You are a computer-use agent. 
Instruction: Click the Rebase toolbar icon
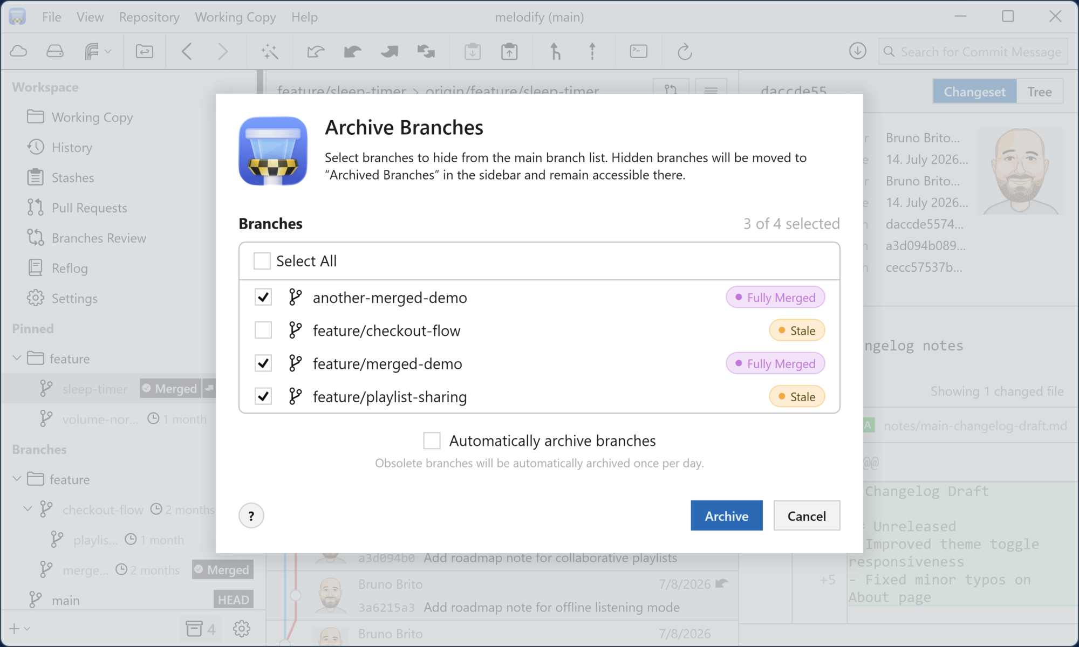[x=592, y=51]
